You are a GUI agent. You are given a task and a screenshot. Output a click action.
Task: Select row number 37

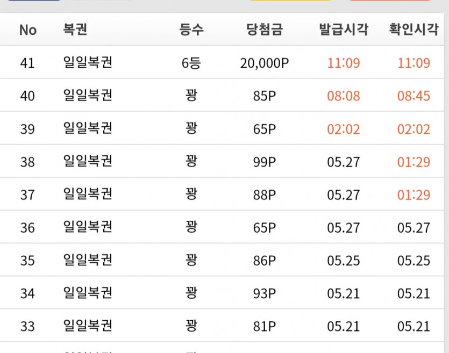pyautogui.click(x=27, y=195)
